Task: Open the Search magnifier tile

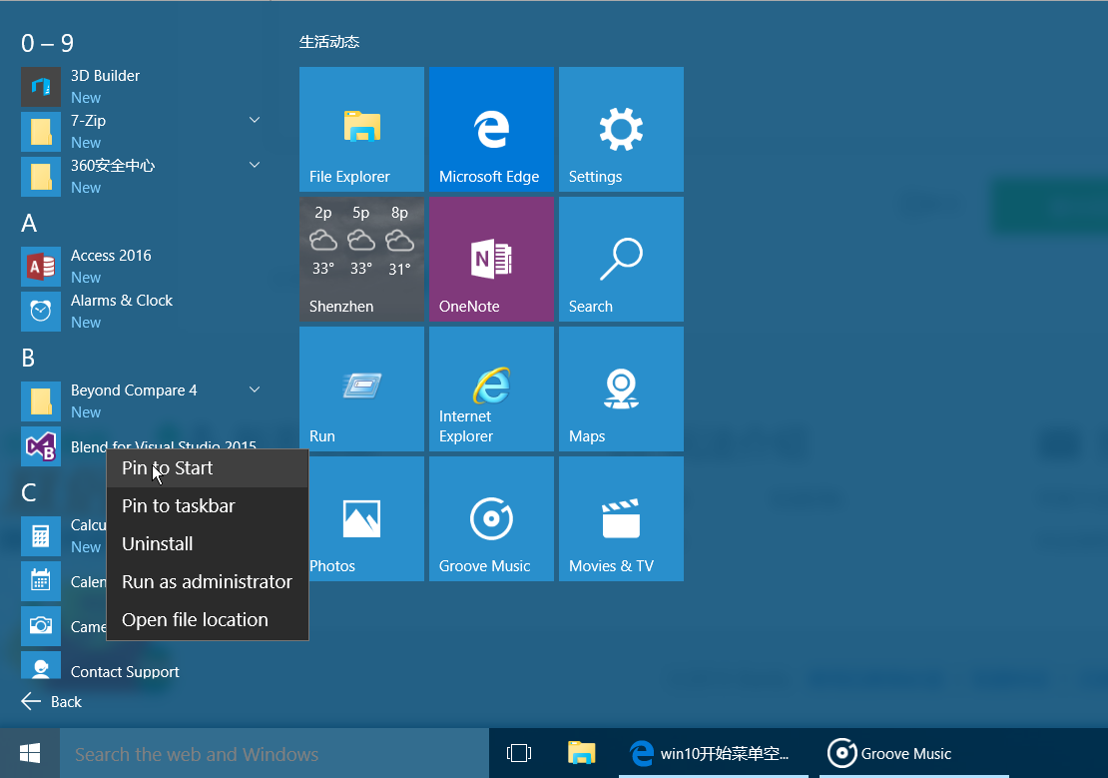Action: 621,259
